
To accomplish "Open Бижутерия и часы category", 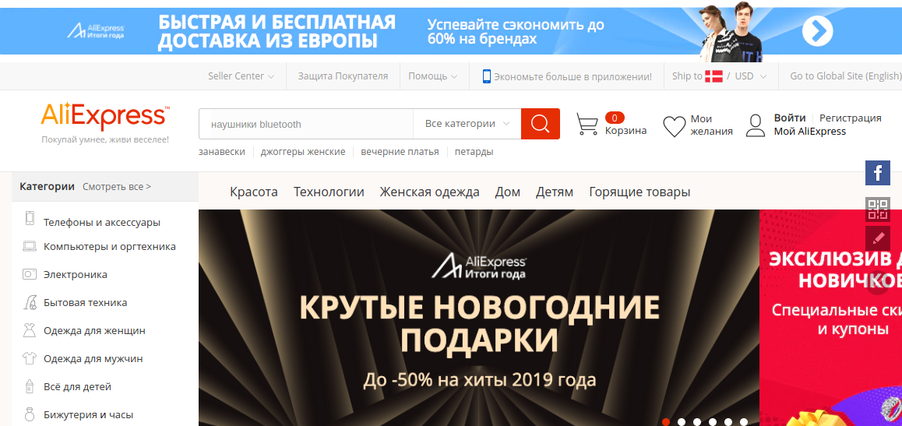I will (89, 414).
